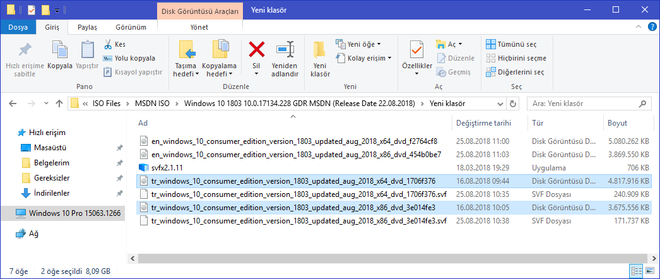The height and width of the screenshot is (279, 660).
Task: Open Masaüstü in navigation pane
Action: pos(50,148)
